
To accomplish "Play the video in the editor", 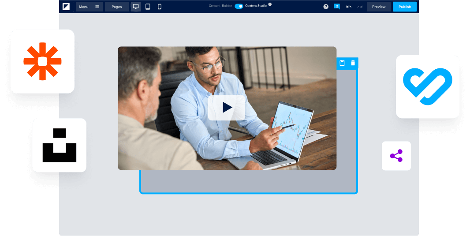I will point(227,108).
